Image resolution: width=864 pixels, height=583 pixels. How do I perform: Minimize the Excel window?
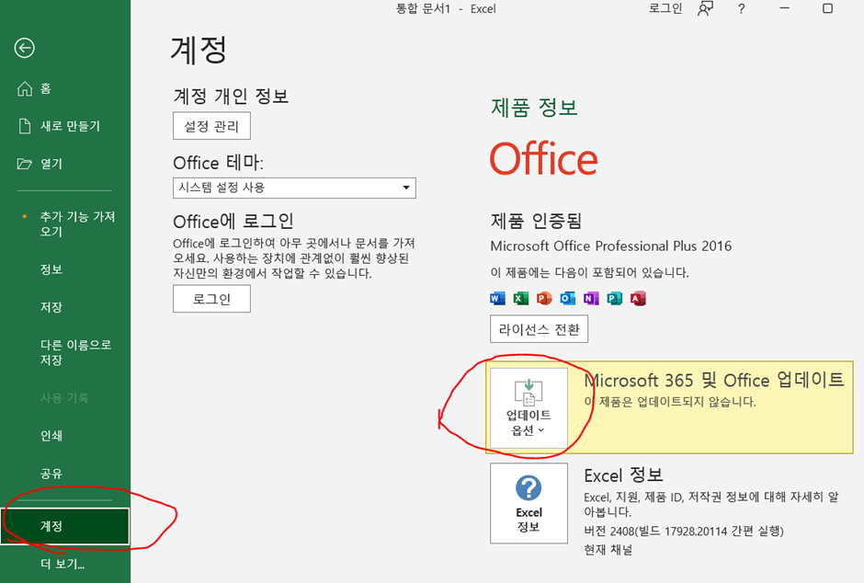(x=785, y=9)
